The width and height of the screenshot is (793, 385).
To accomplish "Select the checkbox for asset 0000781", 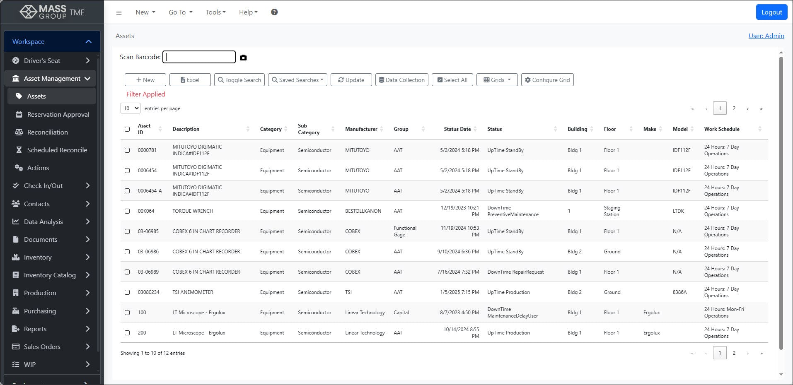I will pos(127,150).
